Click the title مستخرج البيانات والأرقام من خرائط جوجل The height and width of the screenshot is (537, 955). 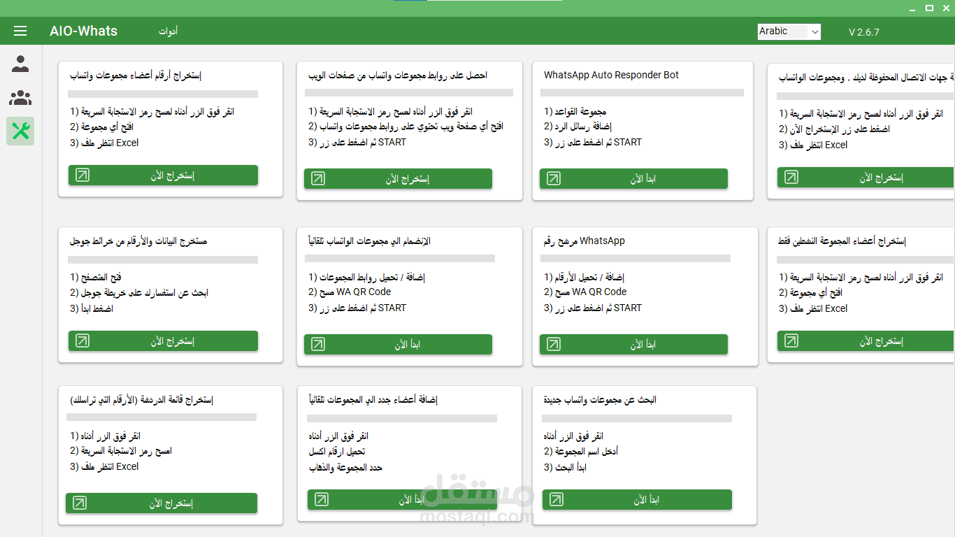pyautogui.click(x=138, y=241)
